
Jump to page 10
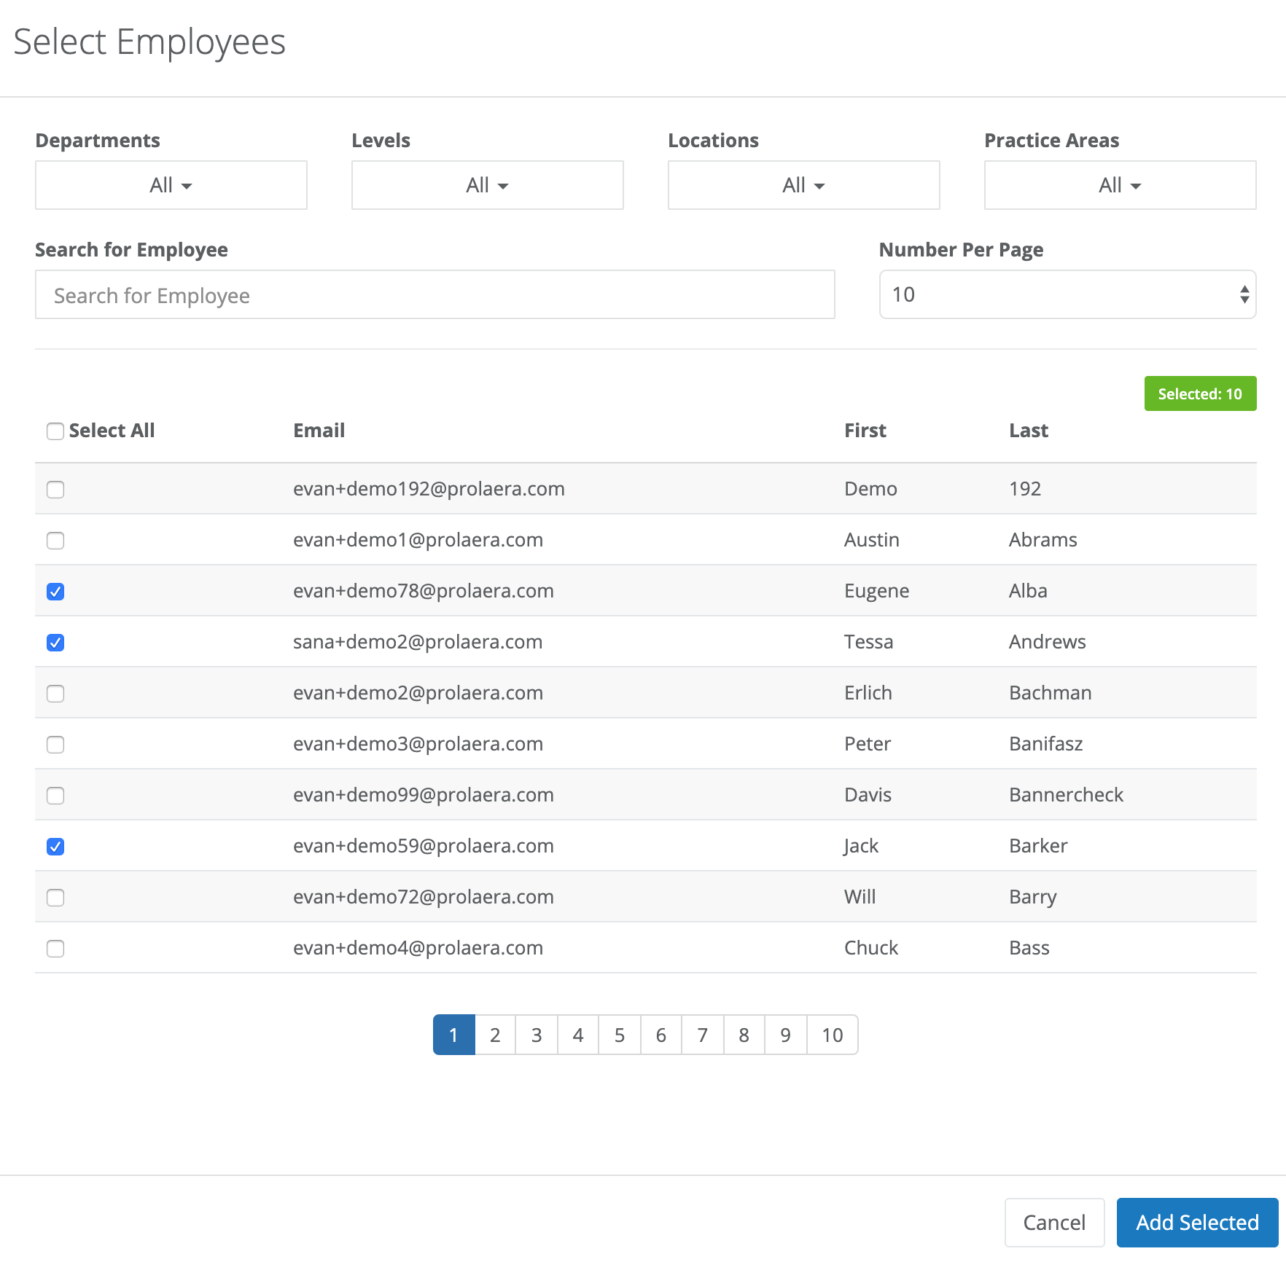coord(833,1035)
